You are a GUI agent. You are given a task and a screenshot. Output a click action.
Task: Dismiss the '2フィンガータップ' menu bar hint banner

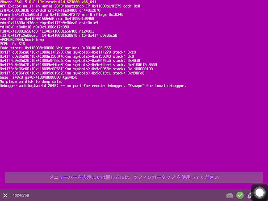[134, 177]
